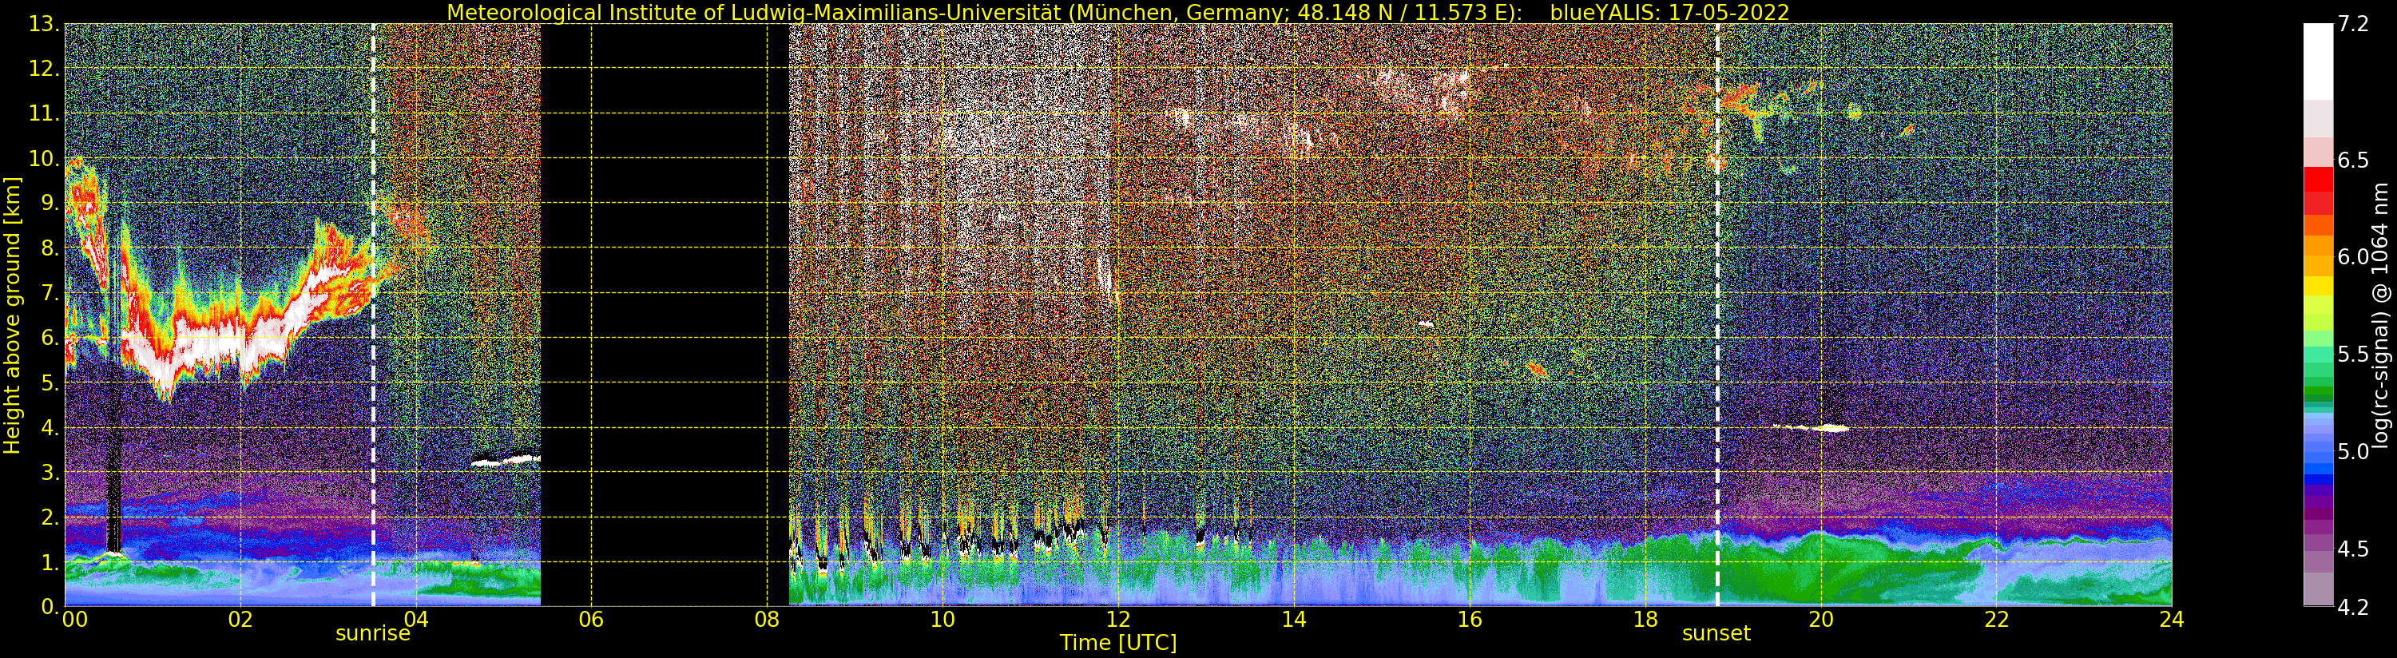Screen dimensions: 2397x658
Task: Click the 'log(rc-signal) @ 1064 nm' colorbar label
Action: click(x=2381, y=315)
